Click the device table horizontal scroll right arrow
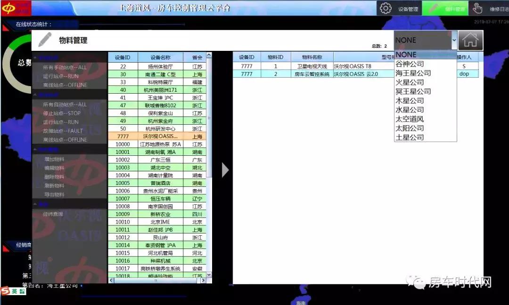The width and height of the screenshot is (509, 305). tap(203, 281)
